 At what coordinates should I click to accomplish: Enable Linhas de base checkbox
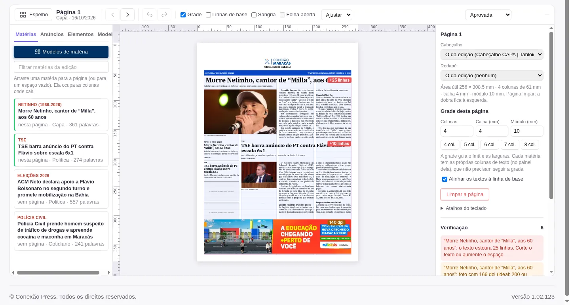pos(209,15)
